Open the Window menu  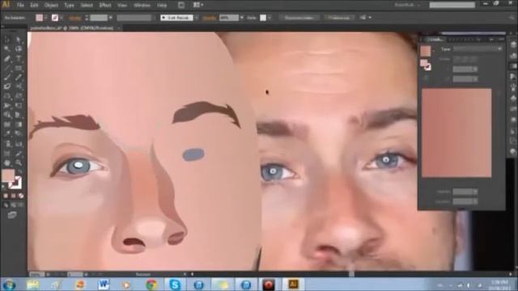pos(142,6)
